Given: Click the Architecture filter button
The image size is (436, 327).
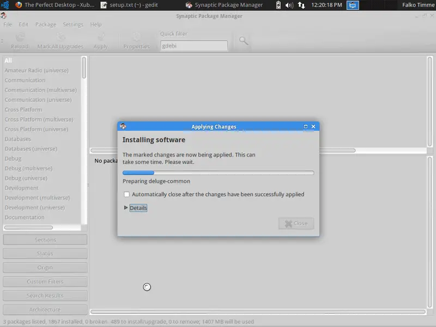Looking at the screenshot, I should pos(45,310).
